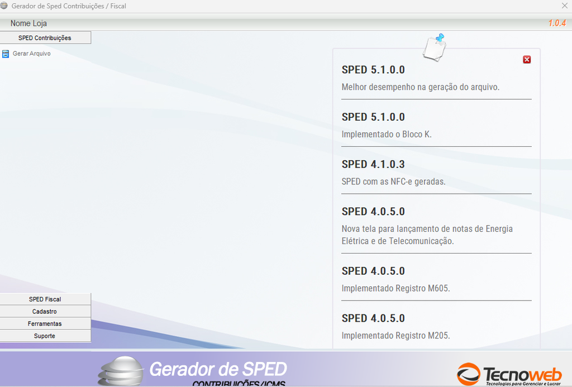Select note 'SPED com as NFC-e geradas.'
The height and width of the screenshot is (387, 572).
[x=394, y=181]
